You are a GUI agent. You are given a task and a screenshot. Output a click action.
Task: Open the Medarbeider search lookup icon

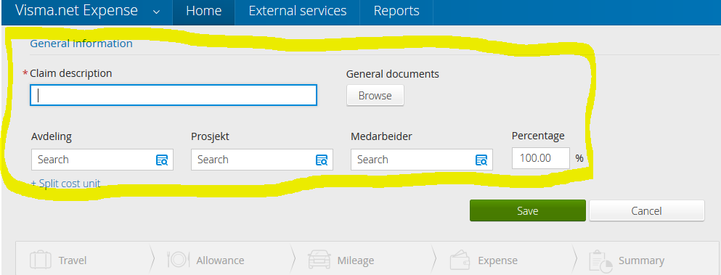pos(481,160)
